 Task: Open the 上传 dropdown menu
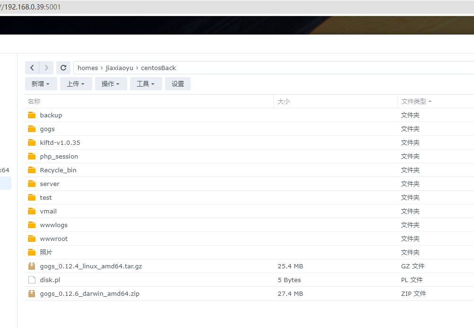(76, 84)
